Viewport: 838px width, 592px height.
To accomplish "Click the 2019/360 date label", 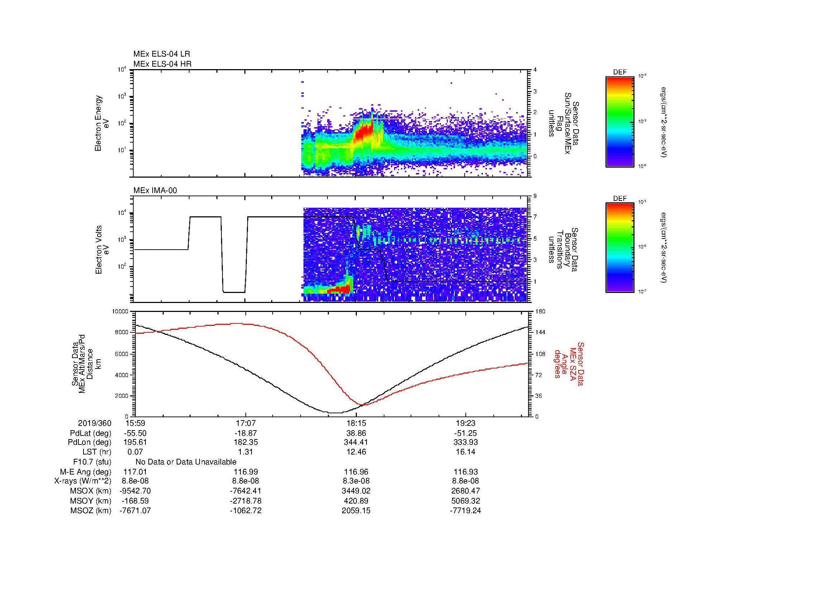I will [95, 423].
